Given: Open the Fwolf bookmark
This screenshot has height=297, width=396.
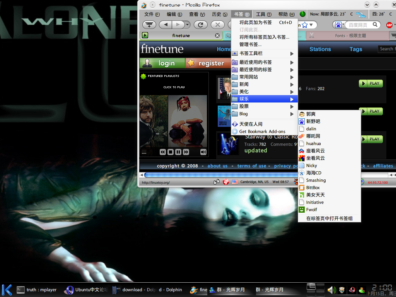Looking at the screenshot, I should coord(329,210).
